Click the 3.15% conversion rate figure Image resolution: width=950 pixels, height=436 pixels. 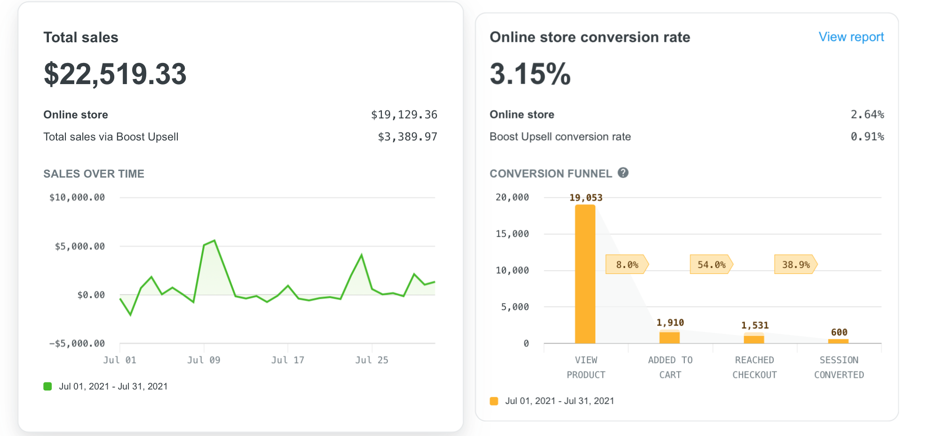(x=530, y=74)
